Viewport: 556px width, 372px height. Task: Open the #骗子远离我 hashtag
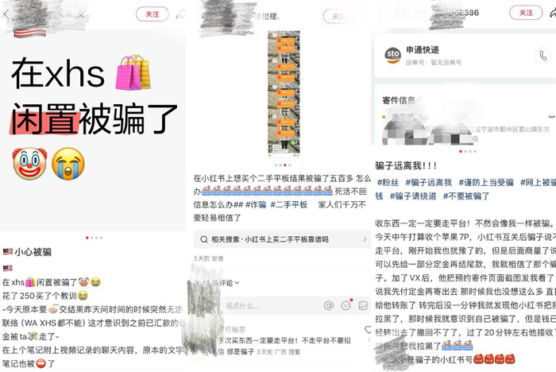[429, 183]
